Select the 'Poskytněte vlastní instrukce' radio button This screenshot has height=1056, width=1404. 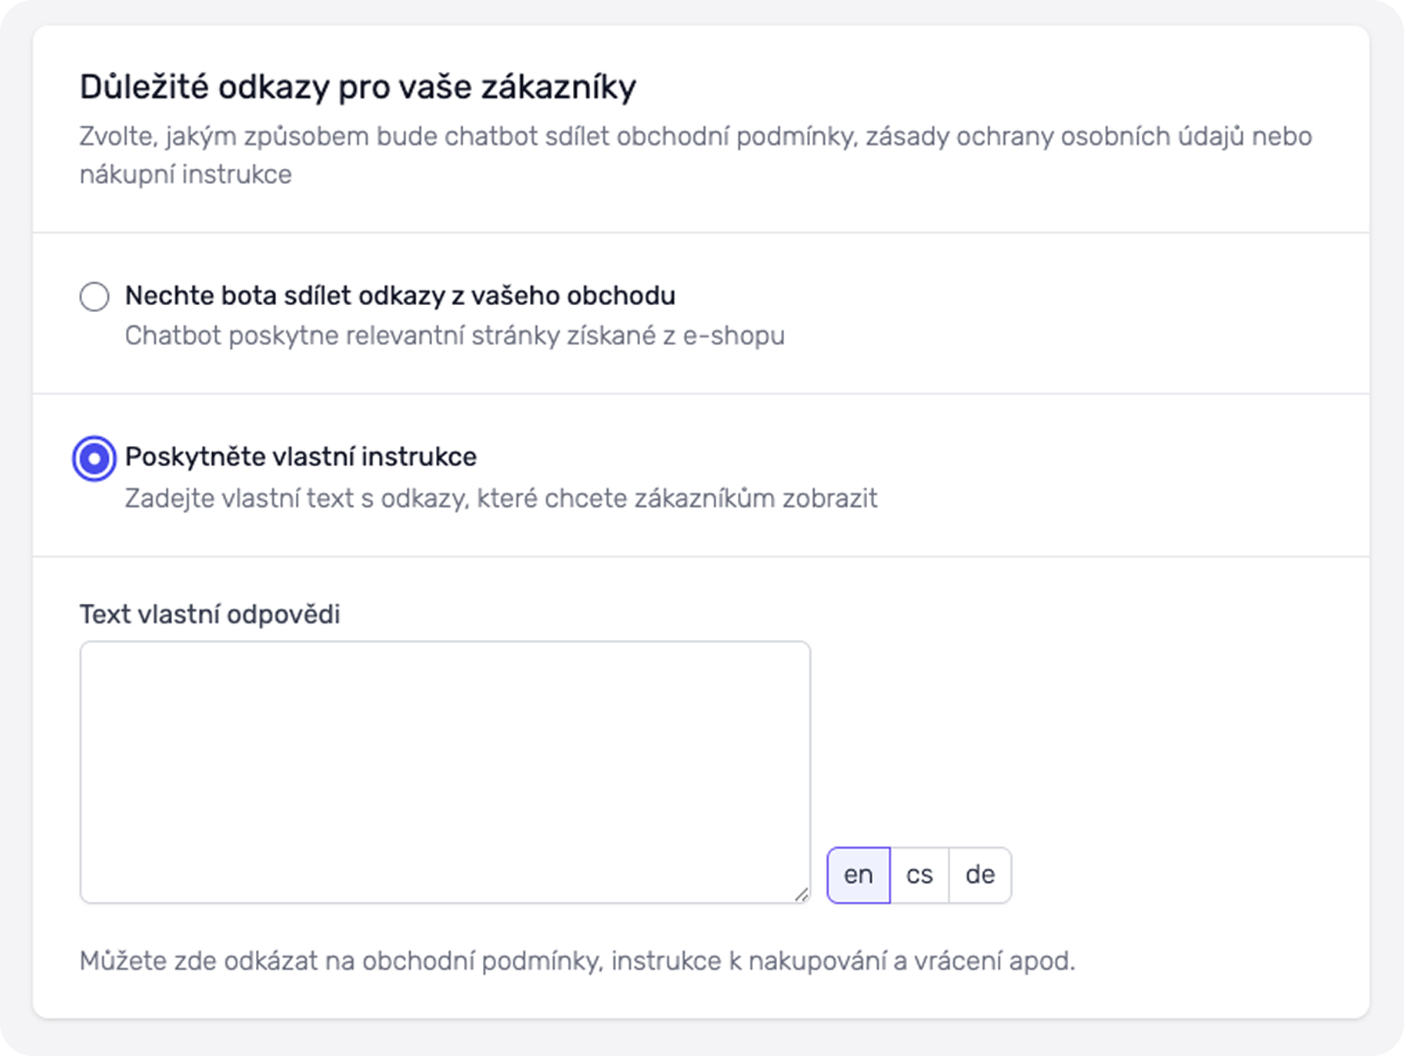pyautogui.click(x=95, y=458)
